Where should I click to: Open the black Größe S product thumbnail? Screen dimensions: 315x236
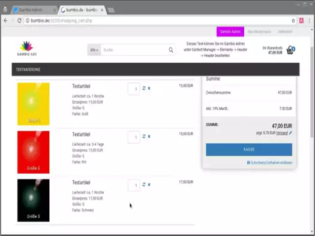[34, 200]
